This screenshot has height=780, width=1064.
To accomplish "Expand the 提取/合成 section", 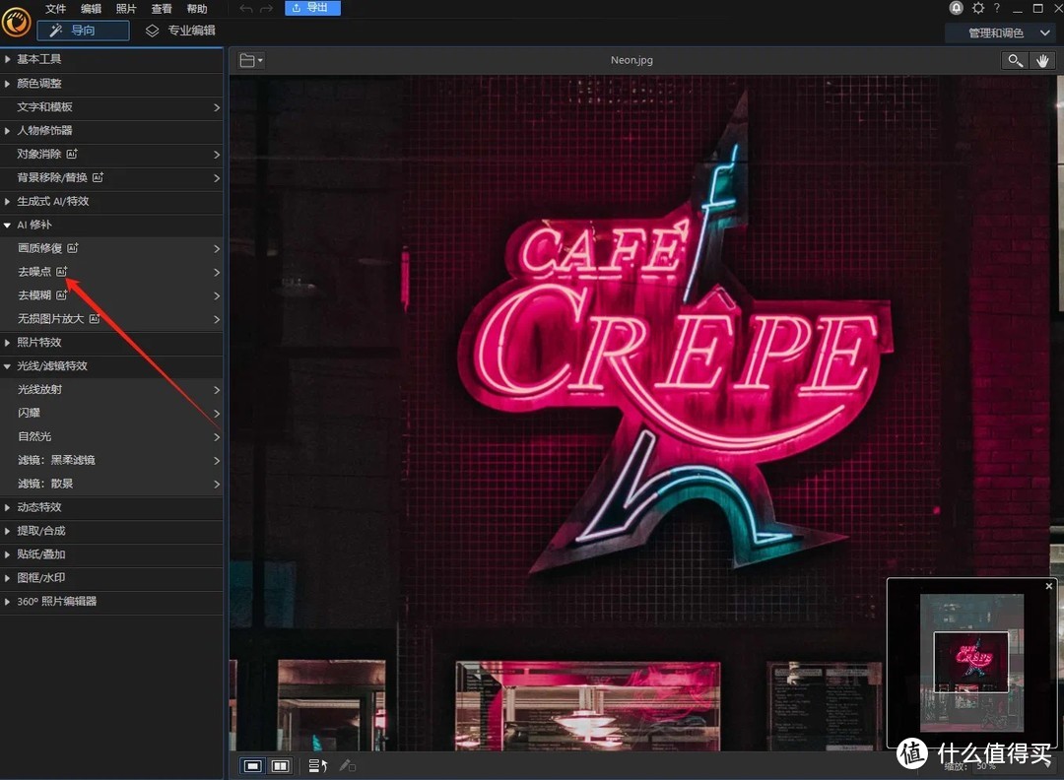I will pos(111,531).
